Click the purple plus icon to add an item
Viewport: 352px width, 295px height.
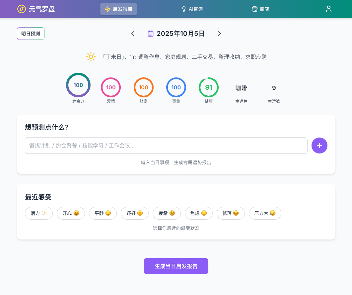(319, 146)
